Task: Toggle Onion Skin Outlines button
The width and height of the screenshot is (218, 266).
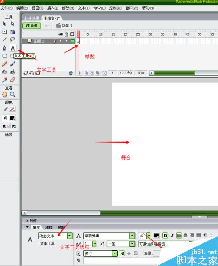Action: (92, 73)
